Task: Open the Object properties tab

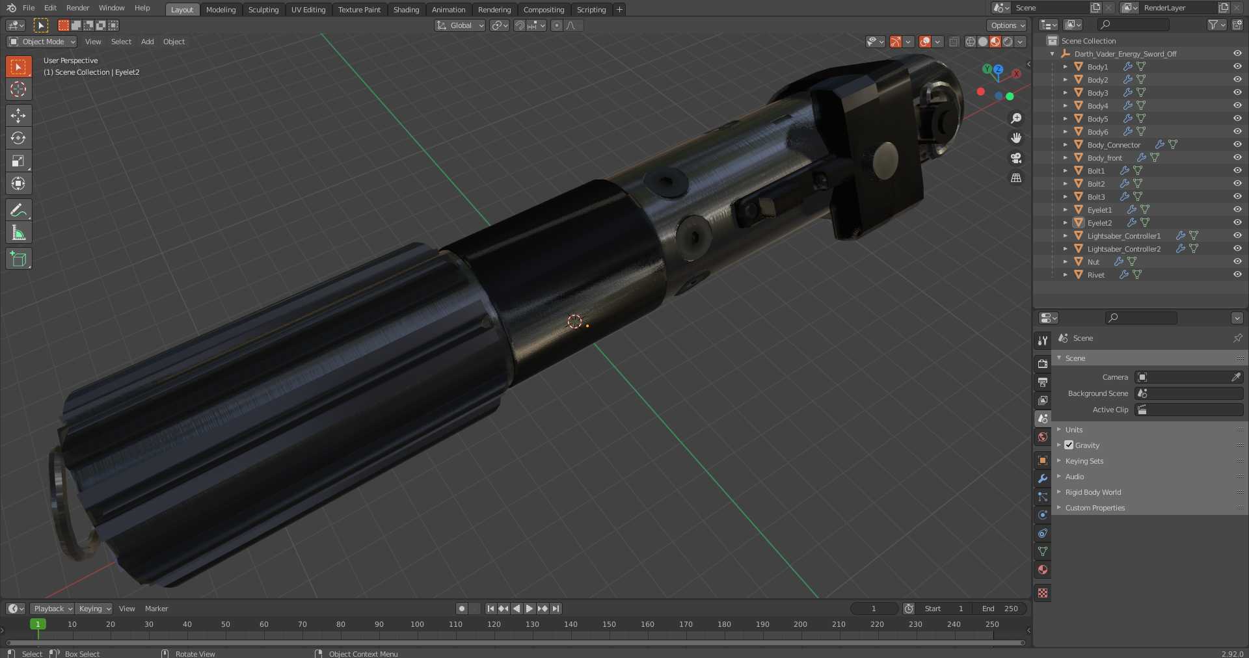Action: tap(1043, 460)
